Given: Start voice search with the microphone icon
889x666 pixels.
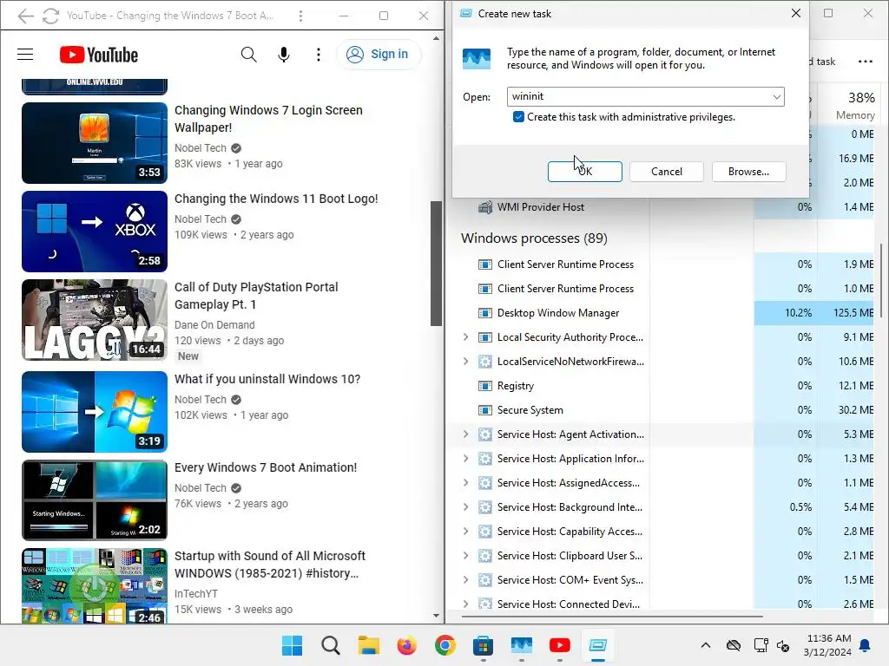Looking at the screenshot, I should tap(284, 55).
